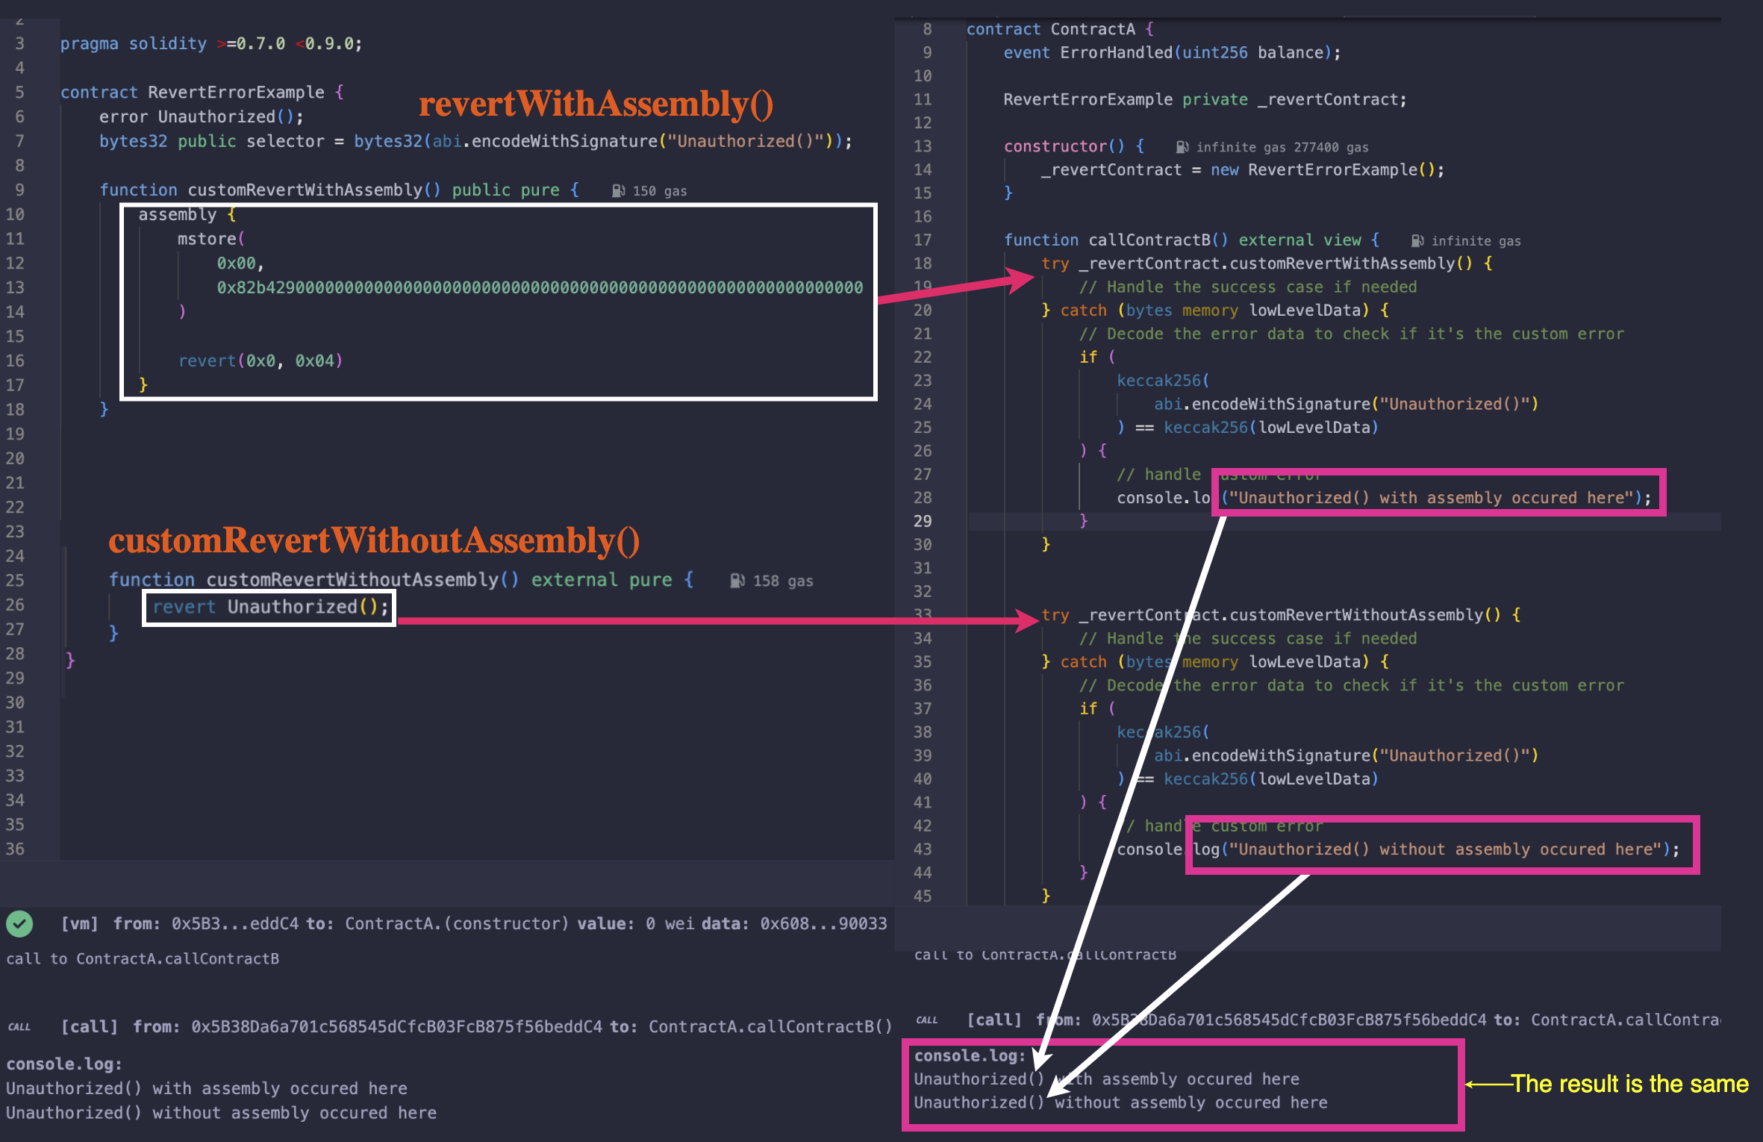Click the gas pump icon beside "158 gas"

click(x=737, y=581)
